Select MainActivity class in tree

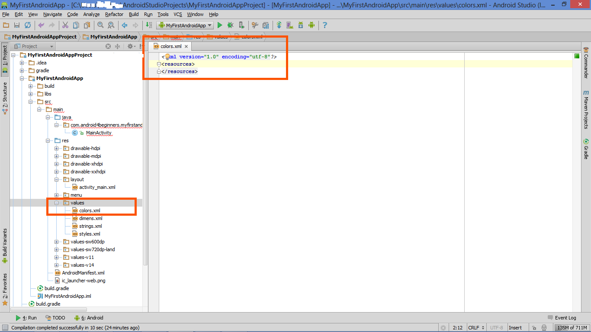98,133
